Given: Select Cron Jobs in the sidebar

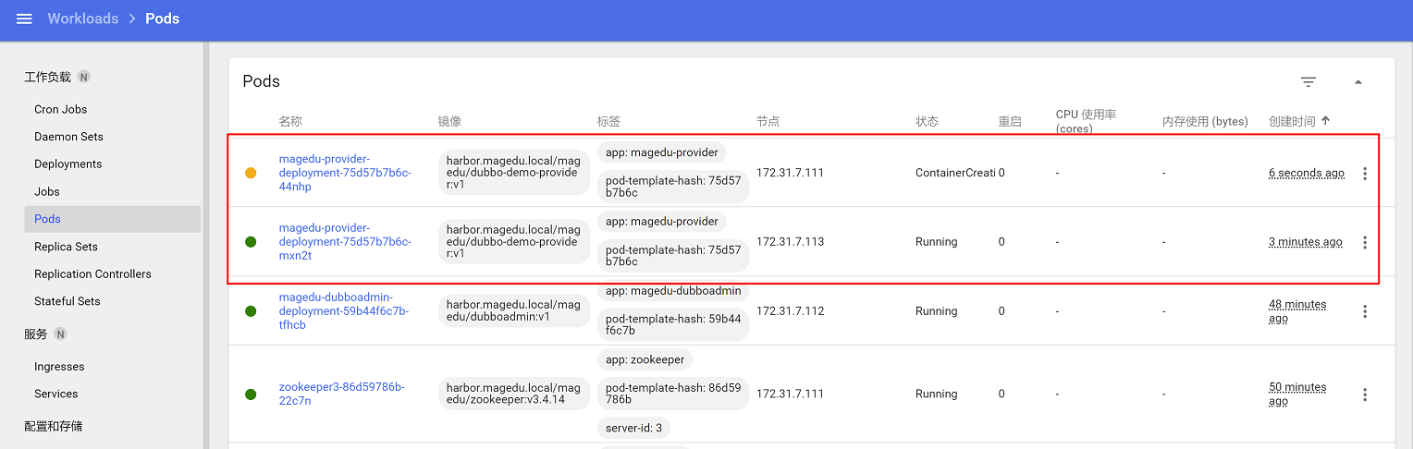Looking at the screenshot, I should click(x=60, y=109).
